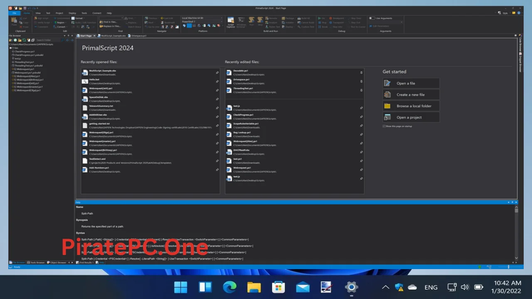Pin the Hello.bat recent file entry
The width and height of the screenshot is (532, 299).
click(x=217, y=81)
